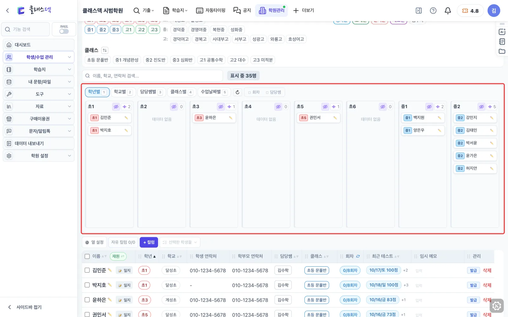Open the notifications bell
Screen dimensions: 508x317
click(x=448, y=10)
